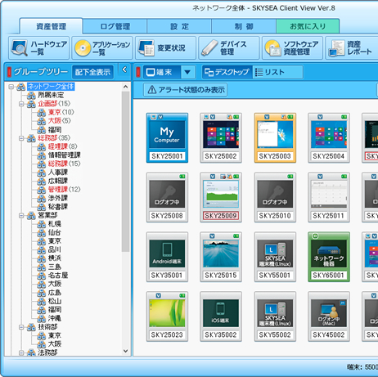Select the SKY25015 terminal thumbnail
The image size is (378, 377).
[221, 257]
